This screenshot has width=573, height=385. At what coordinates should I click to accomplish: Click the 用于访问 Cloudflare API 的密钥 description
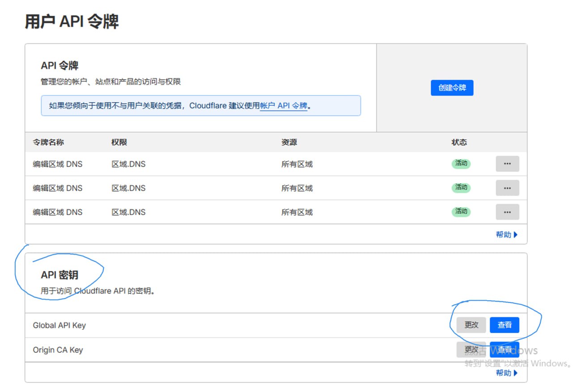tap(98, 291)
